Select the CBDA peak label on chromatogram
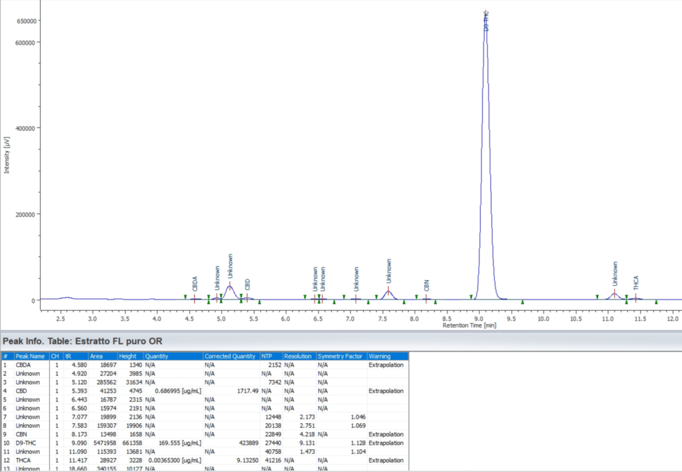 (x=194, y=283)
